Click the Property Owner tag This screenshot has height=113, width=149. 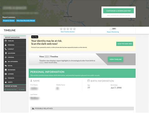coord(9,21)
